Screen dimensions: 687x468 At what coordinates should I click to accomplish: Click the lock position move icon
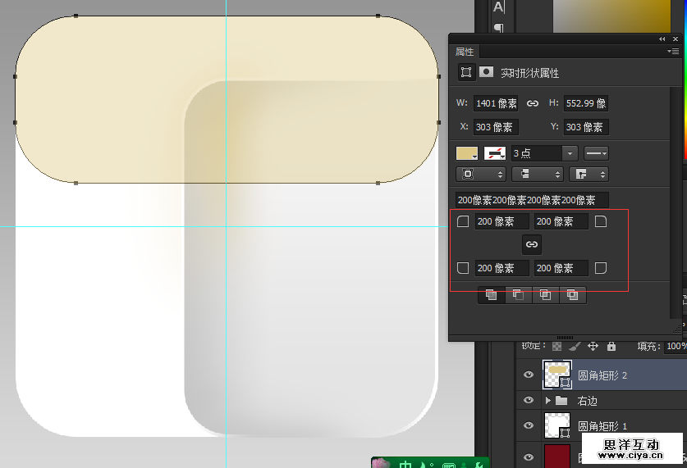pyautogui.click(x=593, y=347)
